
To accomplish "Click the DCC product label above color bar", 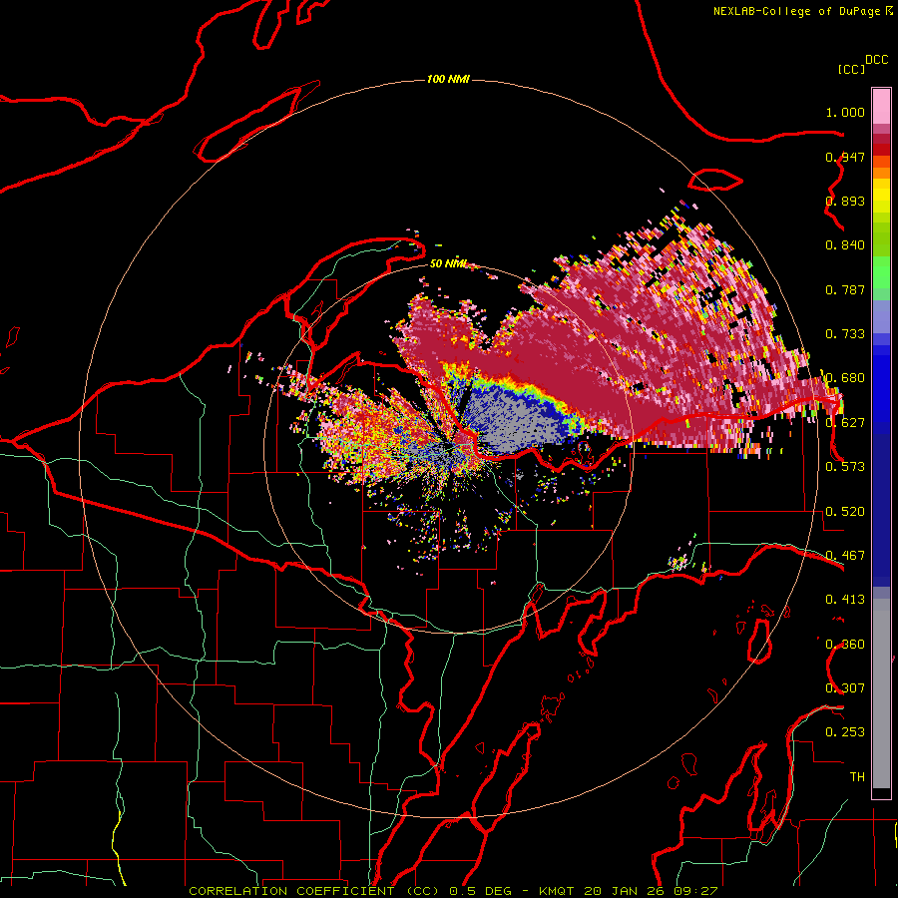I will [877, 60].
